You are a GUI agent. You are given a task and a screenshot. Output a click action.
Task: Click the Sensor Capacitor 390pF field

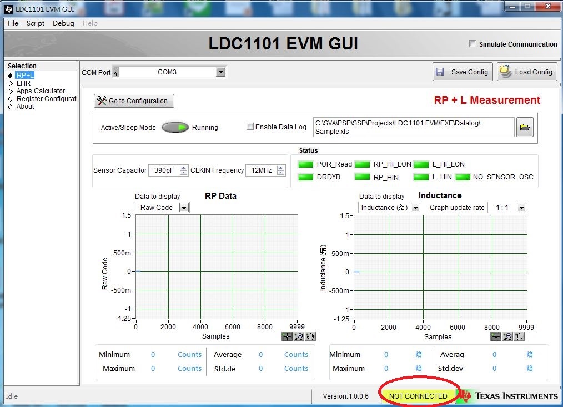(x=164, y=170)
